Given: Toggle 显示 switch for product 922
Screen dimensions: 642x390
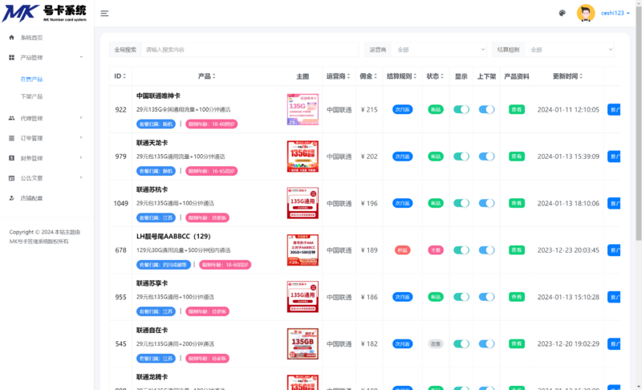Looking at the screenshot, I should tap(461, 109).
